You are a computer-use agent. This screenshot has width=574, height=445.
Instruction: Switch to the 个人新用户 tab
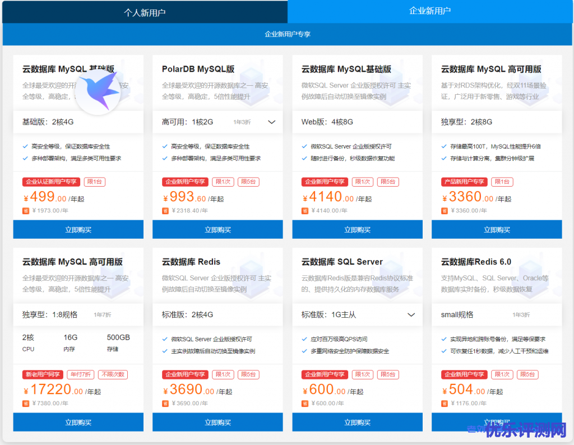(145, 12)
